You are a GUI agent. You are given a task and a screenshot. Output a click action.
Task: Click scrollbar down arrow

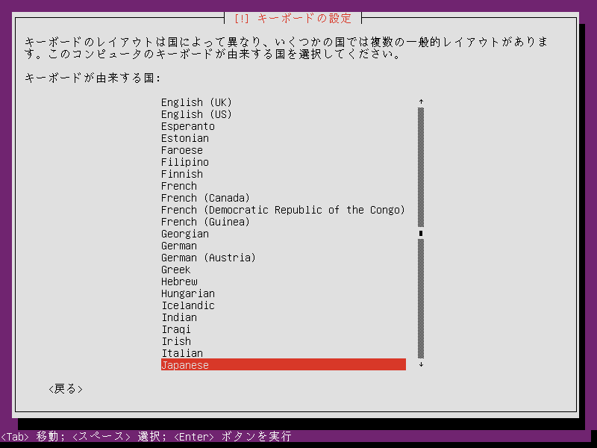[421, 365]
